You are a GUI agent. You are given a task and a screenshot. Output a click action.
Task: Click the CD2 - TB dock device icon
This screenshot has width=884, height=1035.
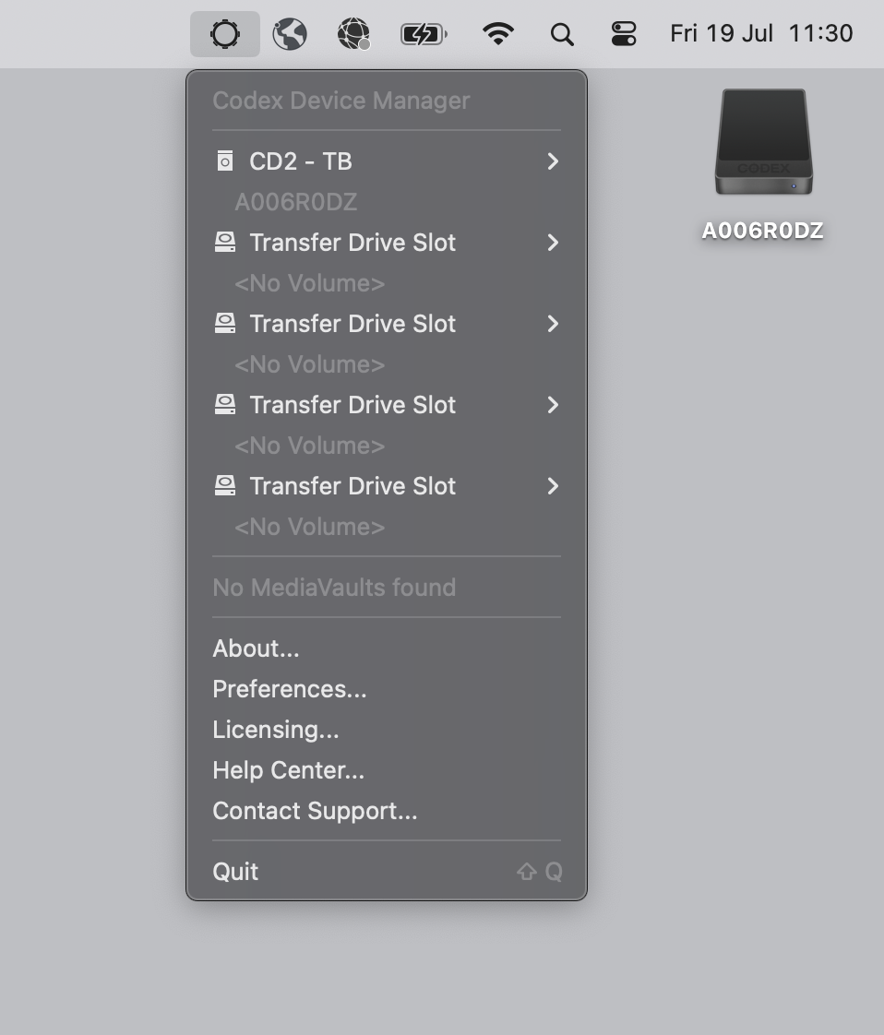point(225,161)
